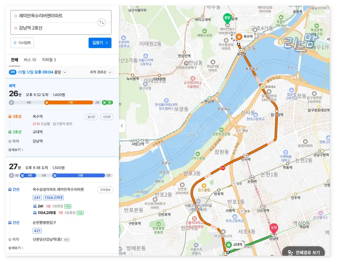Screen dimensions: 337x263
Task: Click the 킴스클럽 shop icon on map
Action: [x=204, y=186]
